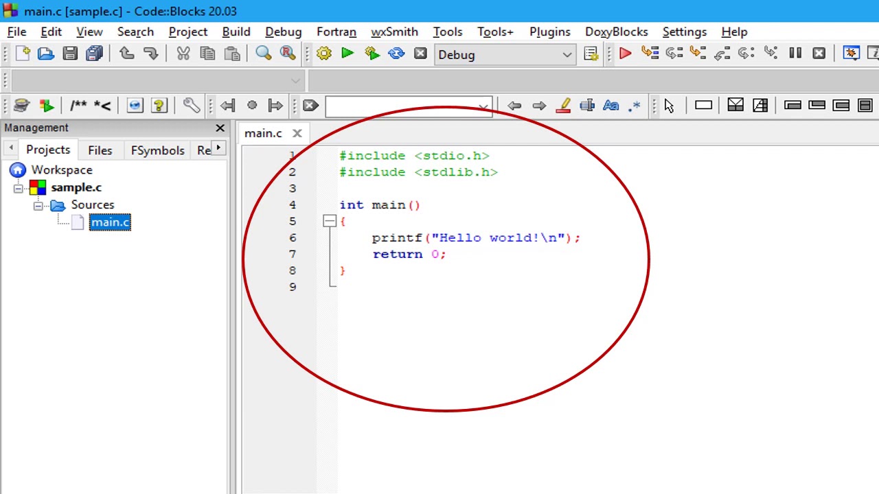The width and height of the screenshot is (879, 494).
Task: Clear the search with the X icon
Action: [310, 106]
